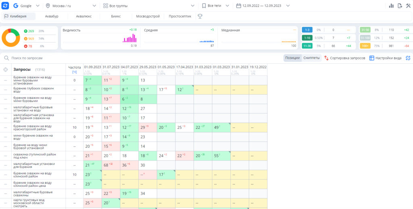Click the location pin icon beside Москва
Image resolution: width=413 pixels, height=209 pixels.
pos(48,6)
